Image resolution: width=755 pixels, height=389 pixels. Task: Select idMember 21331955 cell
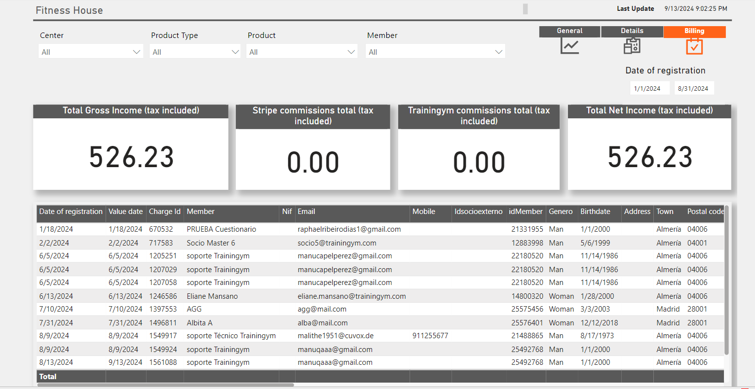click(x=527, y=229)
